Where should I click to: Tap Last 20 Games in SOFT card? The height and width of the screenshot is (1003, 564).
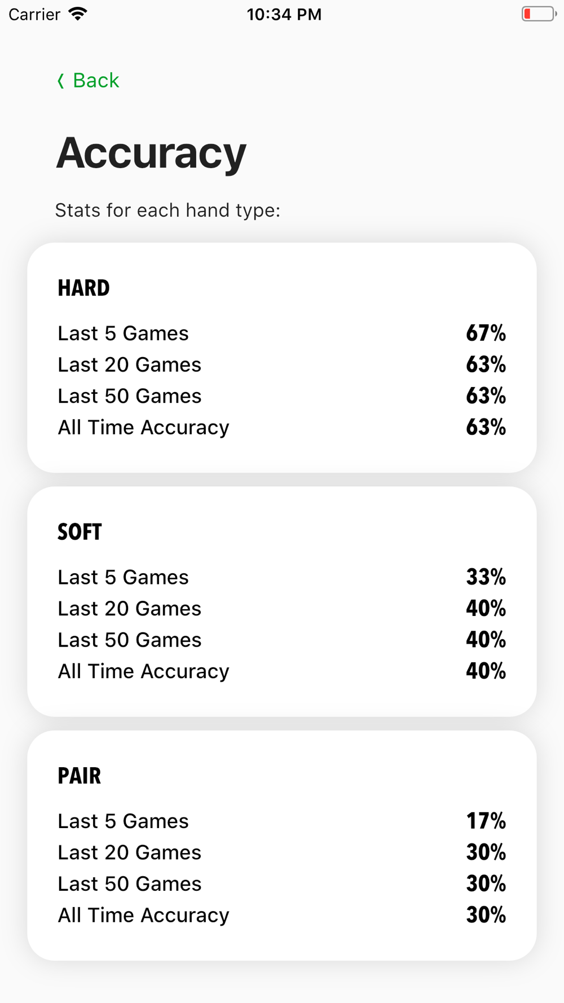coord(129,609)
